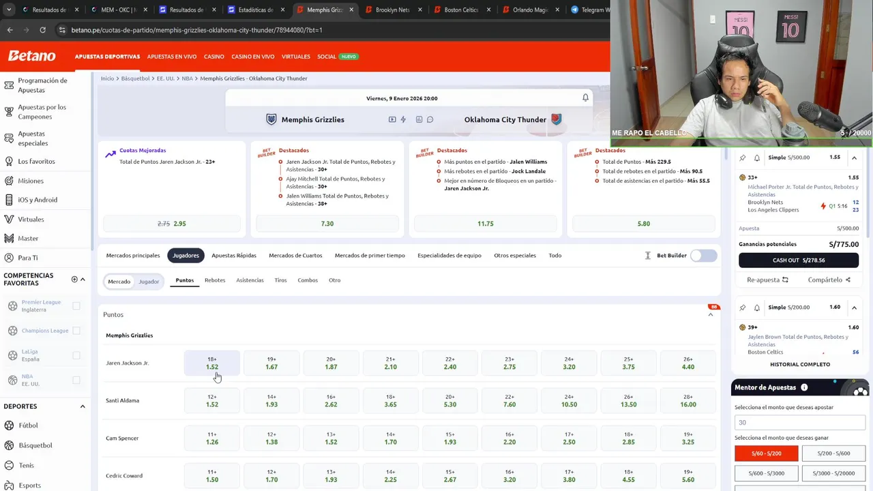Collapse the Simple S/500.00 bet

tap(854, 158)
